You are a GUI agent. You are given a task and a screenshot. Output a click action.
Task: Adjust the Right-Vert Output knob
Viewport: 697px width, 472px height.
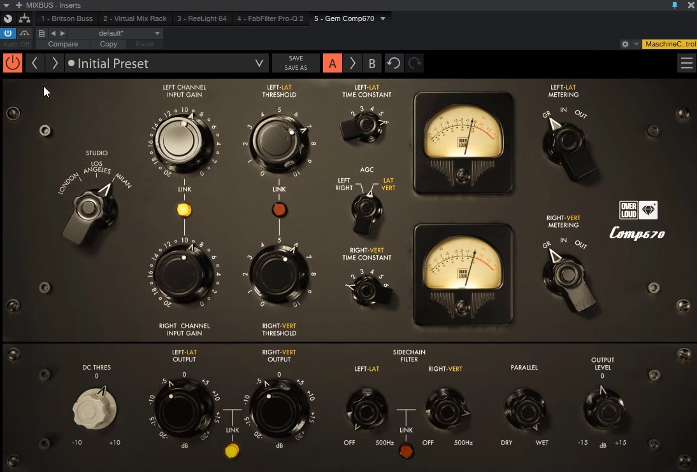[x=278, y=409]
